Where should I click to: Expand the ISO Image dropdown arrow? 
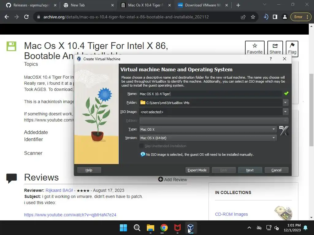(285, 112)
